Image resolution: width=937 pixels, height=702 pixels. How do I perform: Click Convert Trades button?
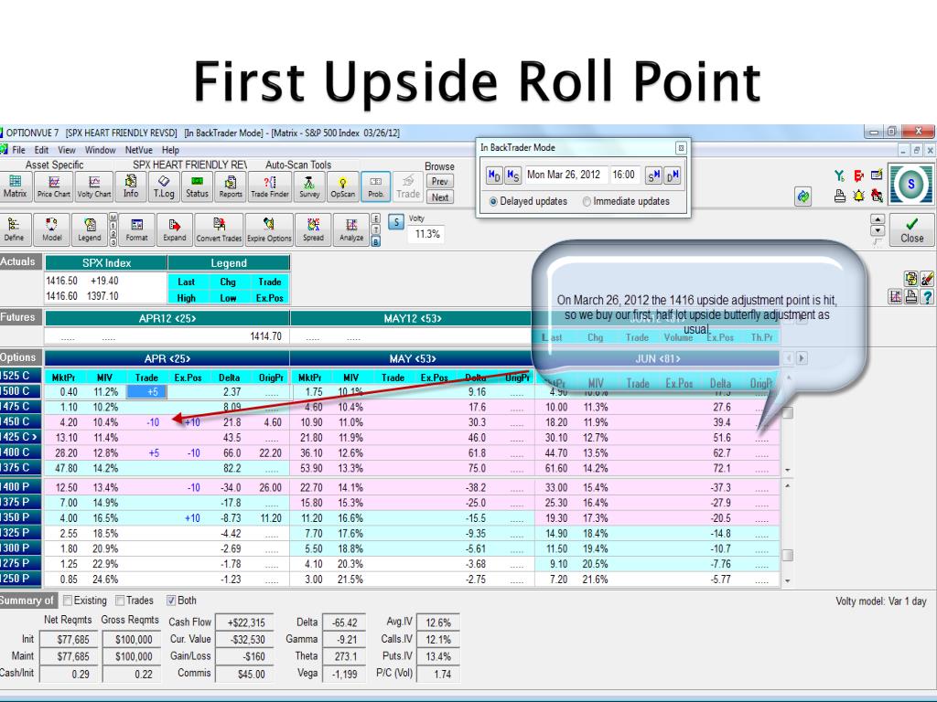click(220, 229)
